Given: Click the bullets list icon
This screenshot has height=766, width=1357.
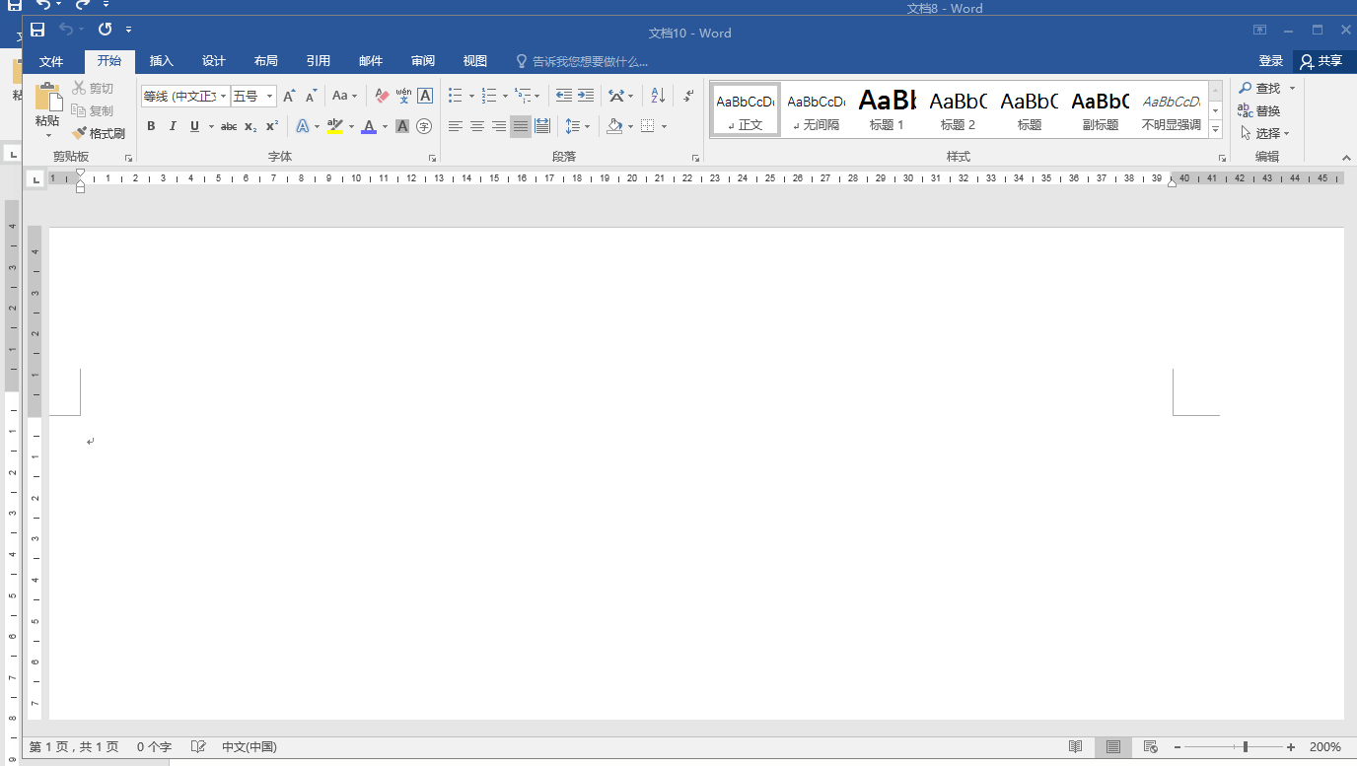Looking at the screenshot, I should pyautogui.click(x=455, y=96).
